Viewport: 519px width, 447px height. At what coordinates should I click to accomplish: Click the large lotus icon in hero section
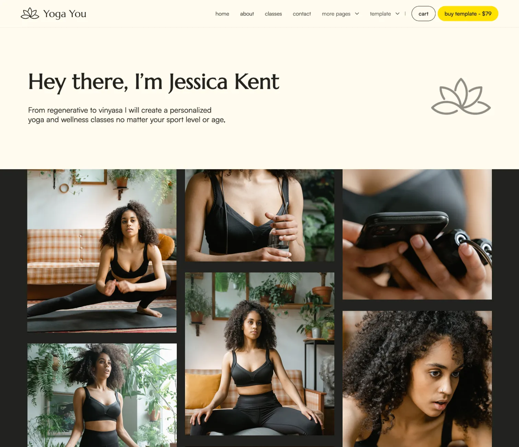pos(461,96)
